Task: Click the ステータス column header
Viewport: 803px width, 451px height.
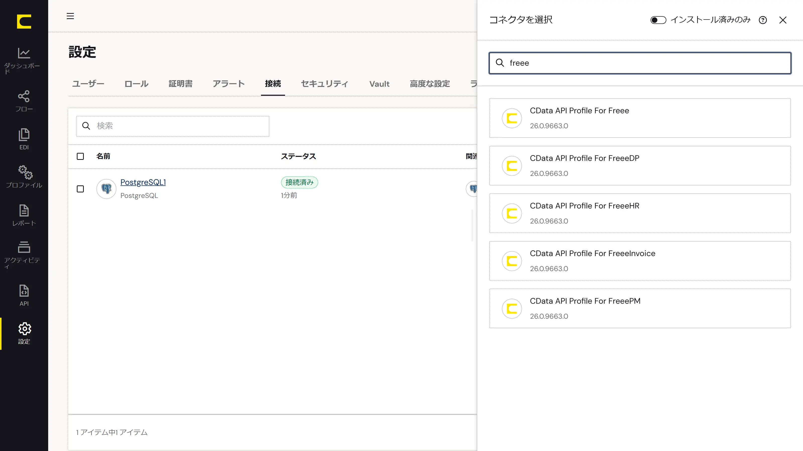Action: [x=298, y=156]
